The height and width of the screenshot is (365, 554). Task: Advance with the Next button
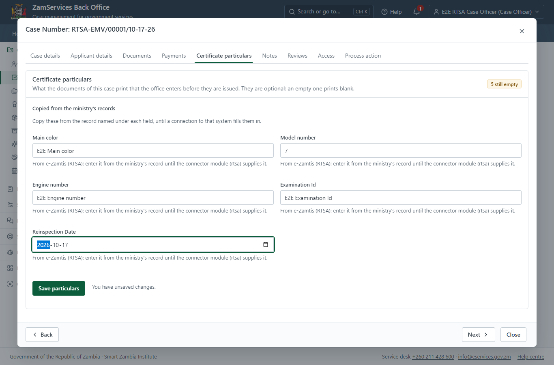click(478, 335)
